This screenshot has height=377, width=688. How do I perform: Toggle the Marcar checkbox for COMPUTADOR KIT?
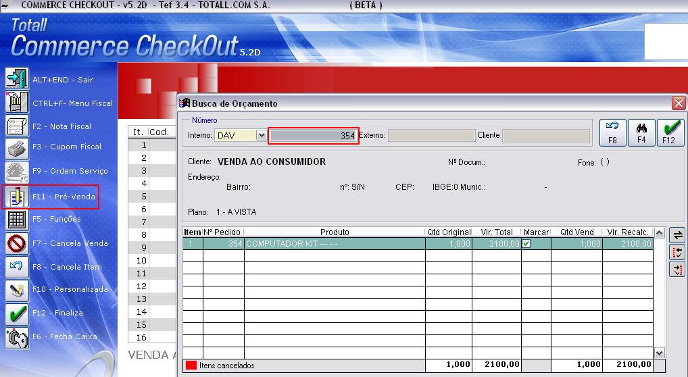(x=526, y=243)
